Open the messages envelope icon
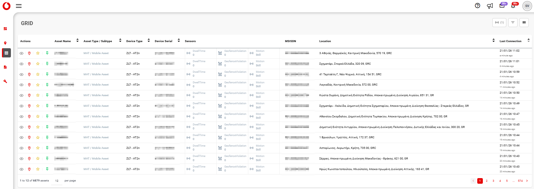Image resolution: width=534 pixels, height=189 pixels. 502,6
